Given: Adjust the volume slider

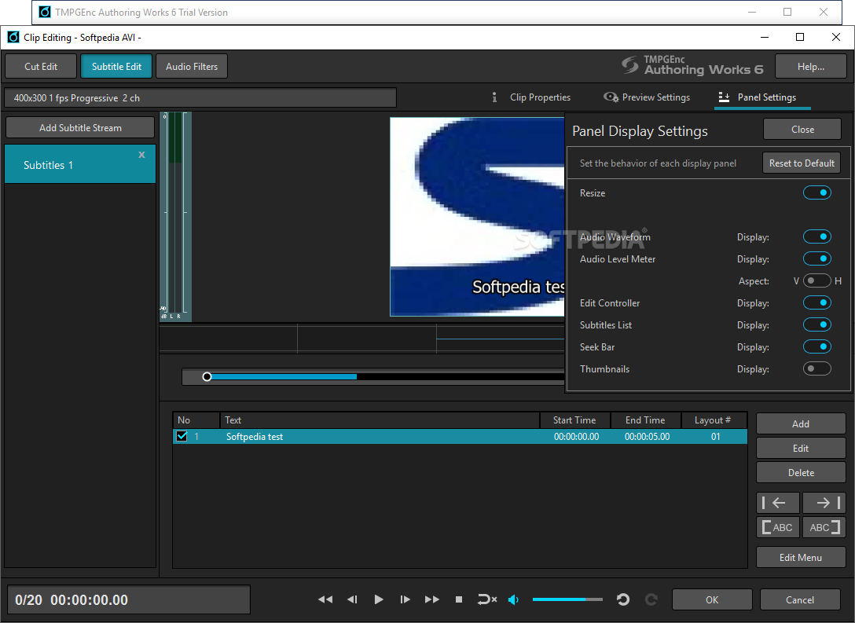Looking at the screenshot, I should click(x=567, y=599).
